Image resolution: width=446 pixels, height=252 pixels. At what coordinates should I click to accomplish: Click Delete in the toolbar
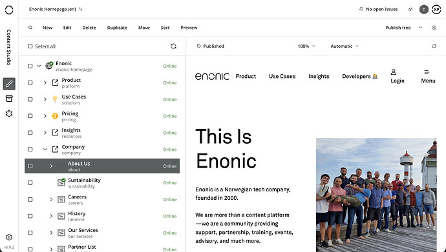point(89,28)
